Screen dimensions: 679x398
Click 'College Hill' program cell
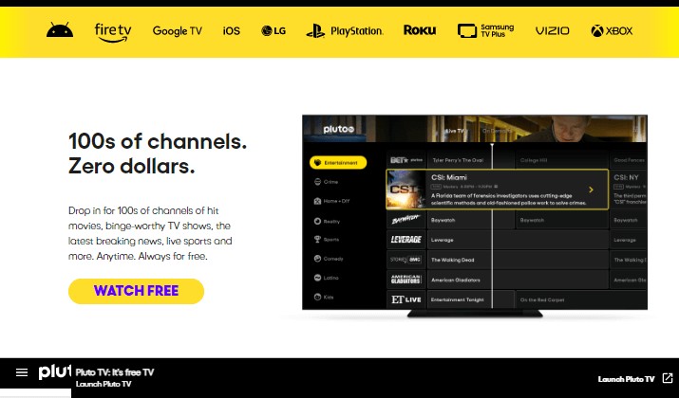[x=562, y=160]
